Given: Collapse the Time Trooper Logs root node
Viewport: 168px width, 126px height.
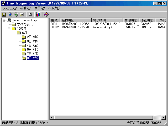Looking at the screenshot, I should pos(4,20).
